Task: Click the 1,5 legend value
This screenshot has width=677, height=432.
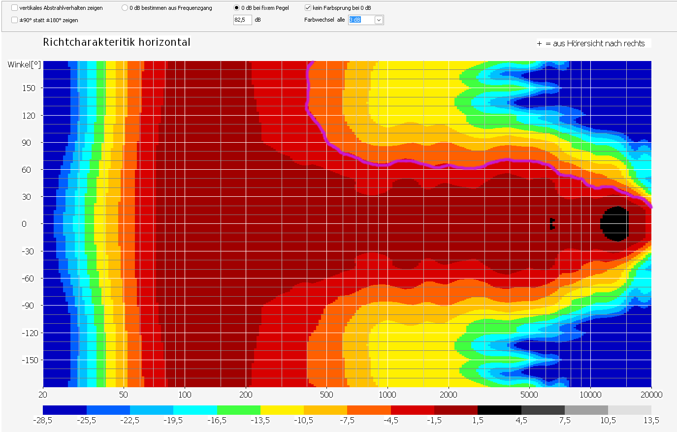Action: (x=478, y=421)
